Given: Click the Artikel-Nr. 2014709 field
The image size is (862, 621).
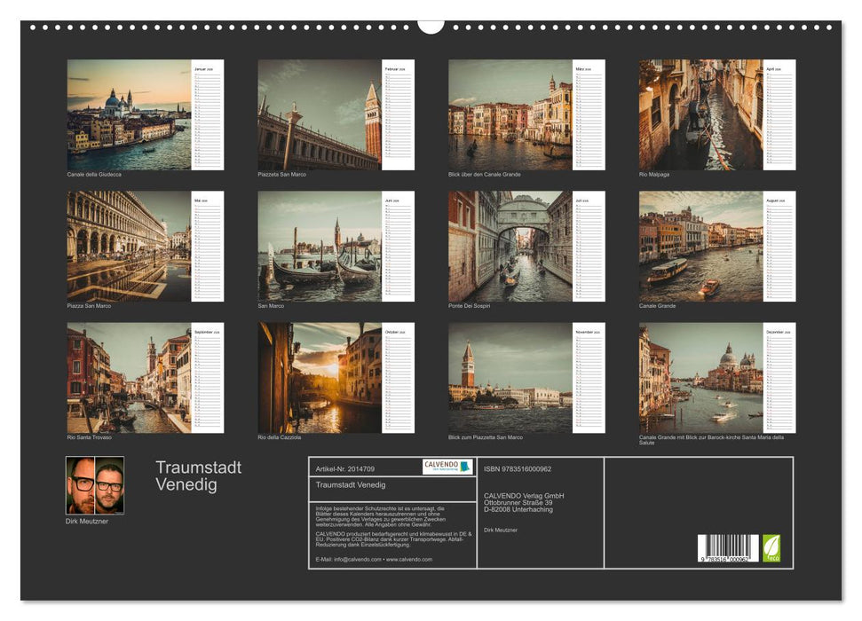Looking at the screenshot, I should [345, 468].
